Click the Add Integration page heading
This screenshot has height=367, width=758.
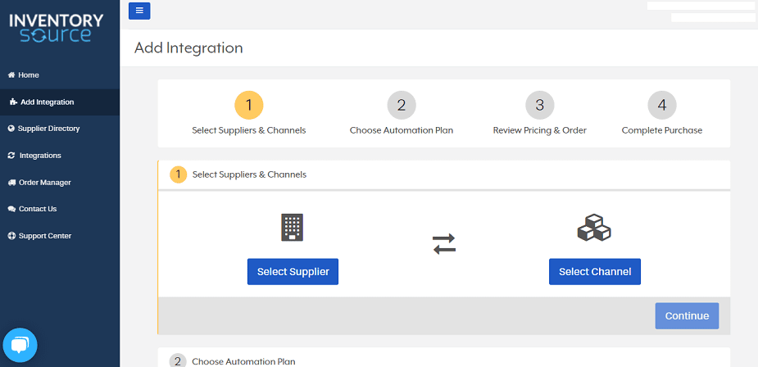click(188, 48)
